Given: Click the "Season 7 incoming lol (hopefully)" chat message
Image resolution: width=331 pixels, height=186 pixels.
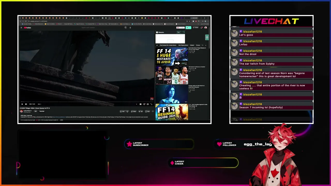Looking at the screenshot, I should click(261, 107).
